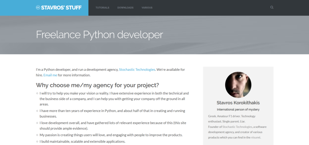Open the Stochastic Technologies link in the sidebar
This screenshot has width=309, height=145.
click(237, 127)
